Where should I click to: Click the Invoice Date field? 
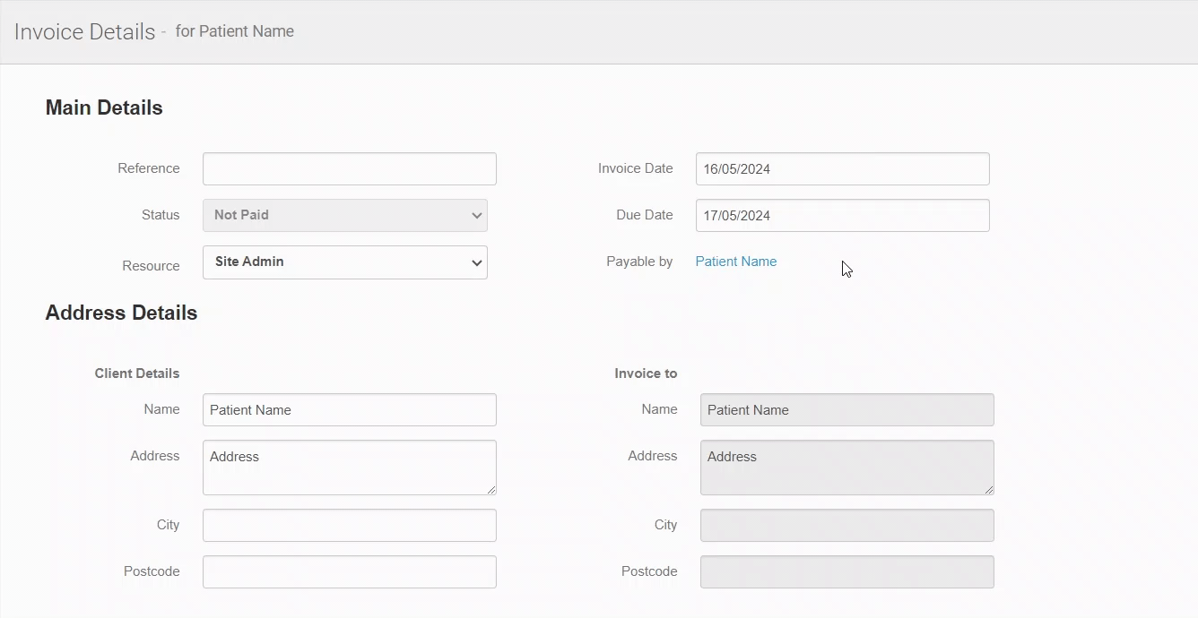(x=842, y=168)
